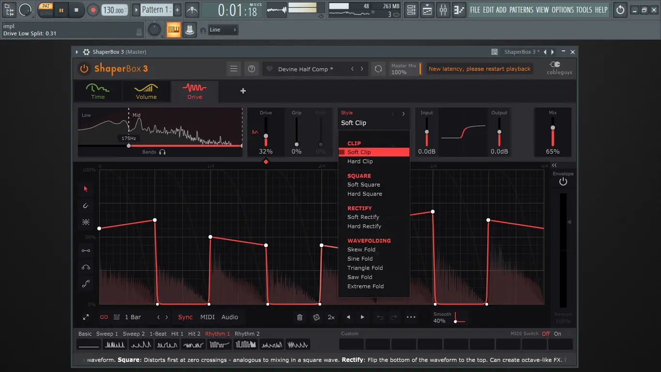Delete the wave with the trash icon
This screenshot has height=372, width=661.
coord(300,317)
